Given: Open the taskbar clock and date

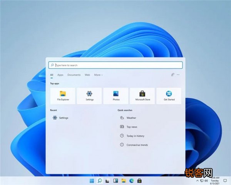Looking at the screenshot, I should coord(215,181).
